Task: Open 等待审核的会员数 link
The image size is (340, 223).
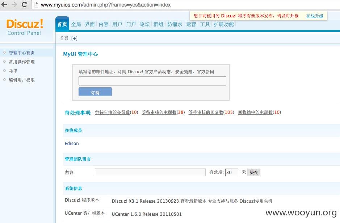Action: click(112, 112)
